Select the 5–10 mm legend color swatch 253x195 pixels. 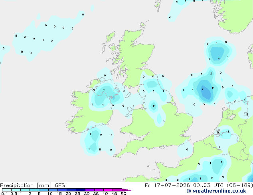point(43,190)
